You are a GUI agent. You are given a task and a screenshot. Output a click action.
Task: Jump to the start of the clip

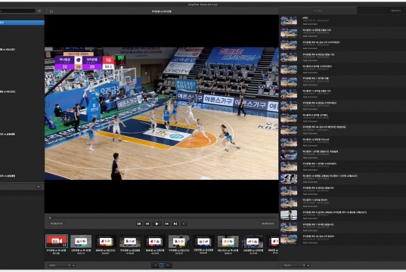point(139,224)
